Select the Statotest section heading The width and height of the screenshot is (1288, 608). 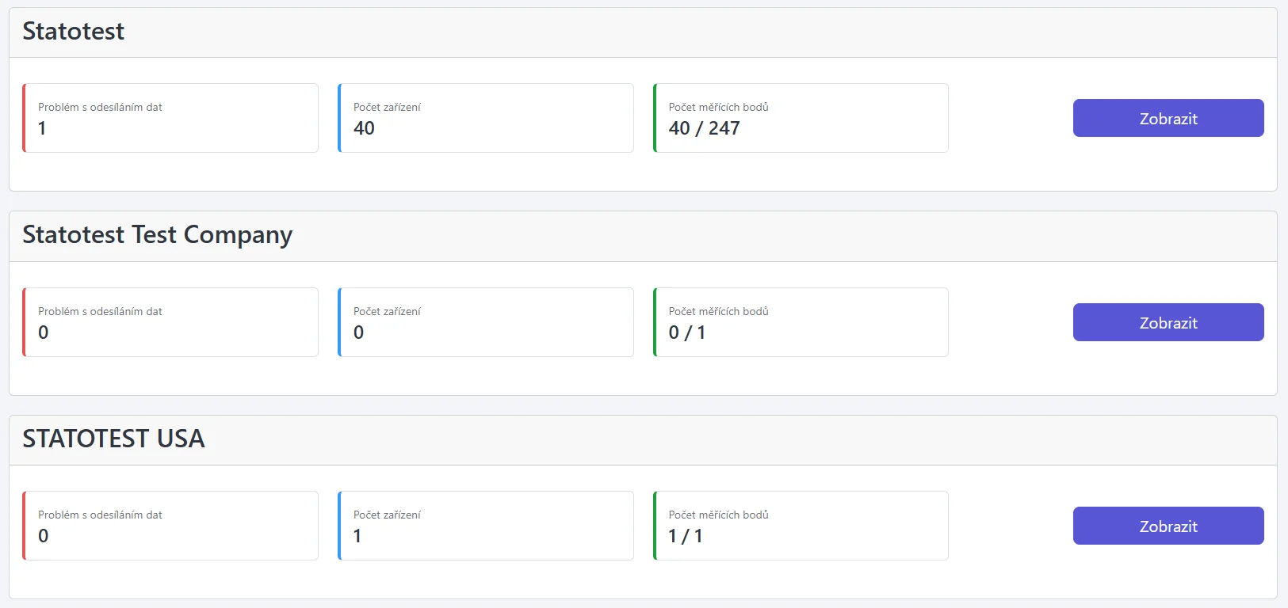point(74,32)
